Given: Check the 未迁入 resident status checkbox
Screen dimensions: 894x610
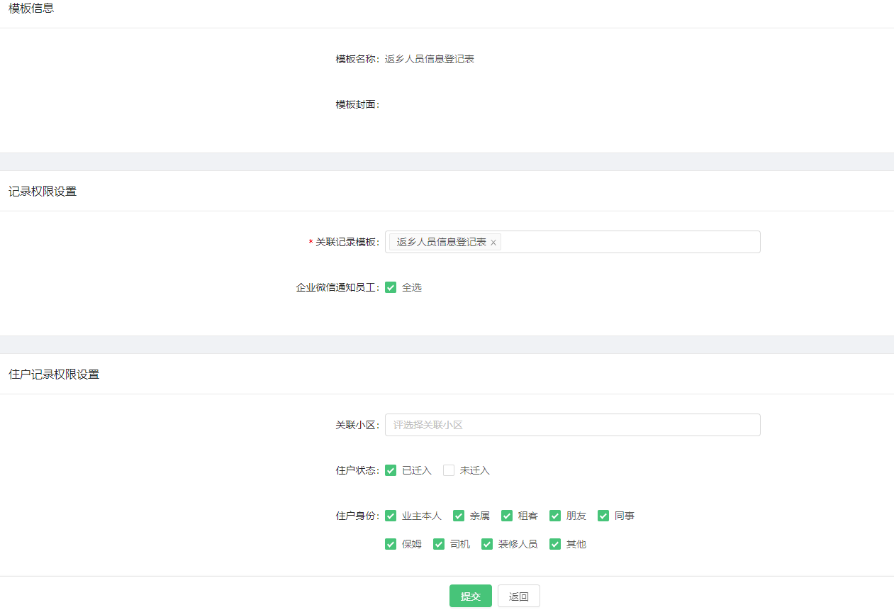Looking at the screenshot, I should click(449, 470).
